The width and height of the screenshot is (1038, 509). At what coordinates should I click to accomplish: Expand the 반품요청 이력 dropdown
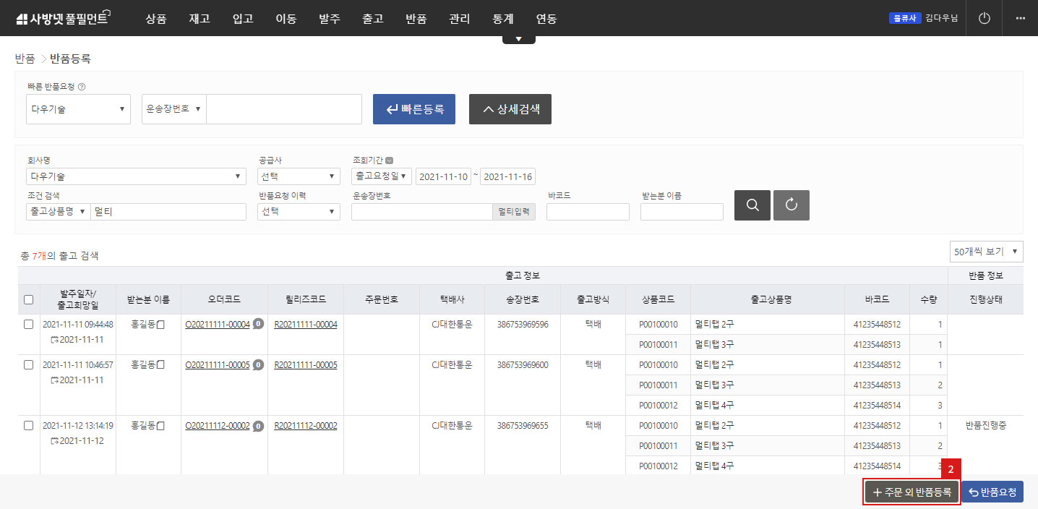[x=299, y=211]
